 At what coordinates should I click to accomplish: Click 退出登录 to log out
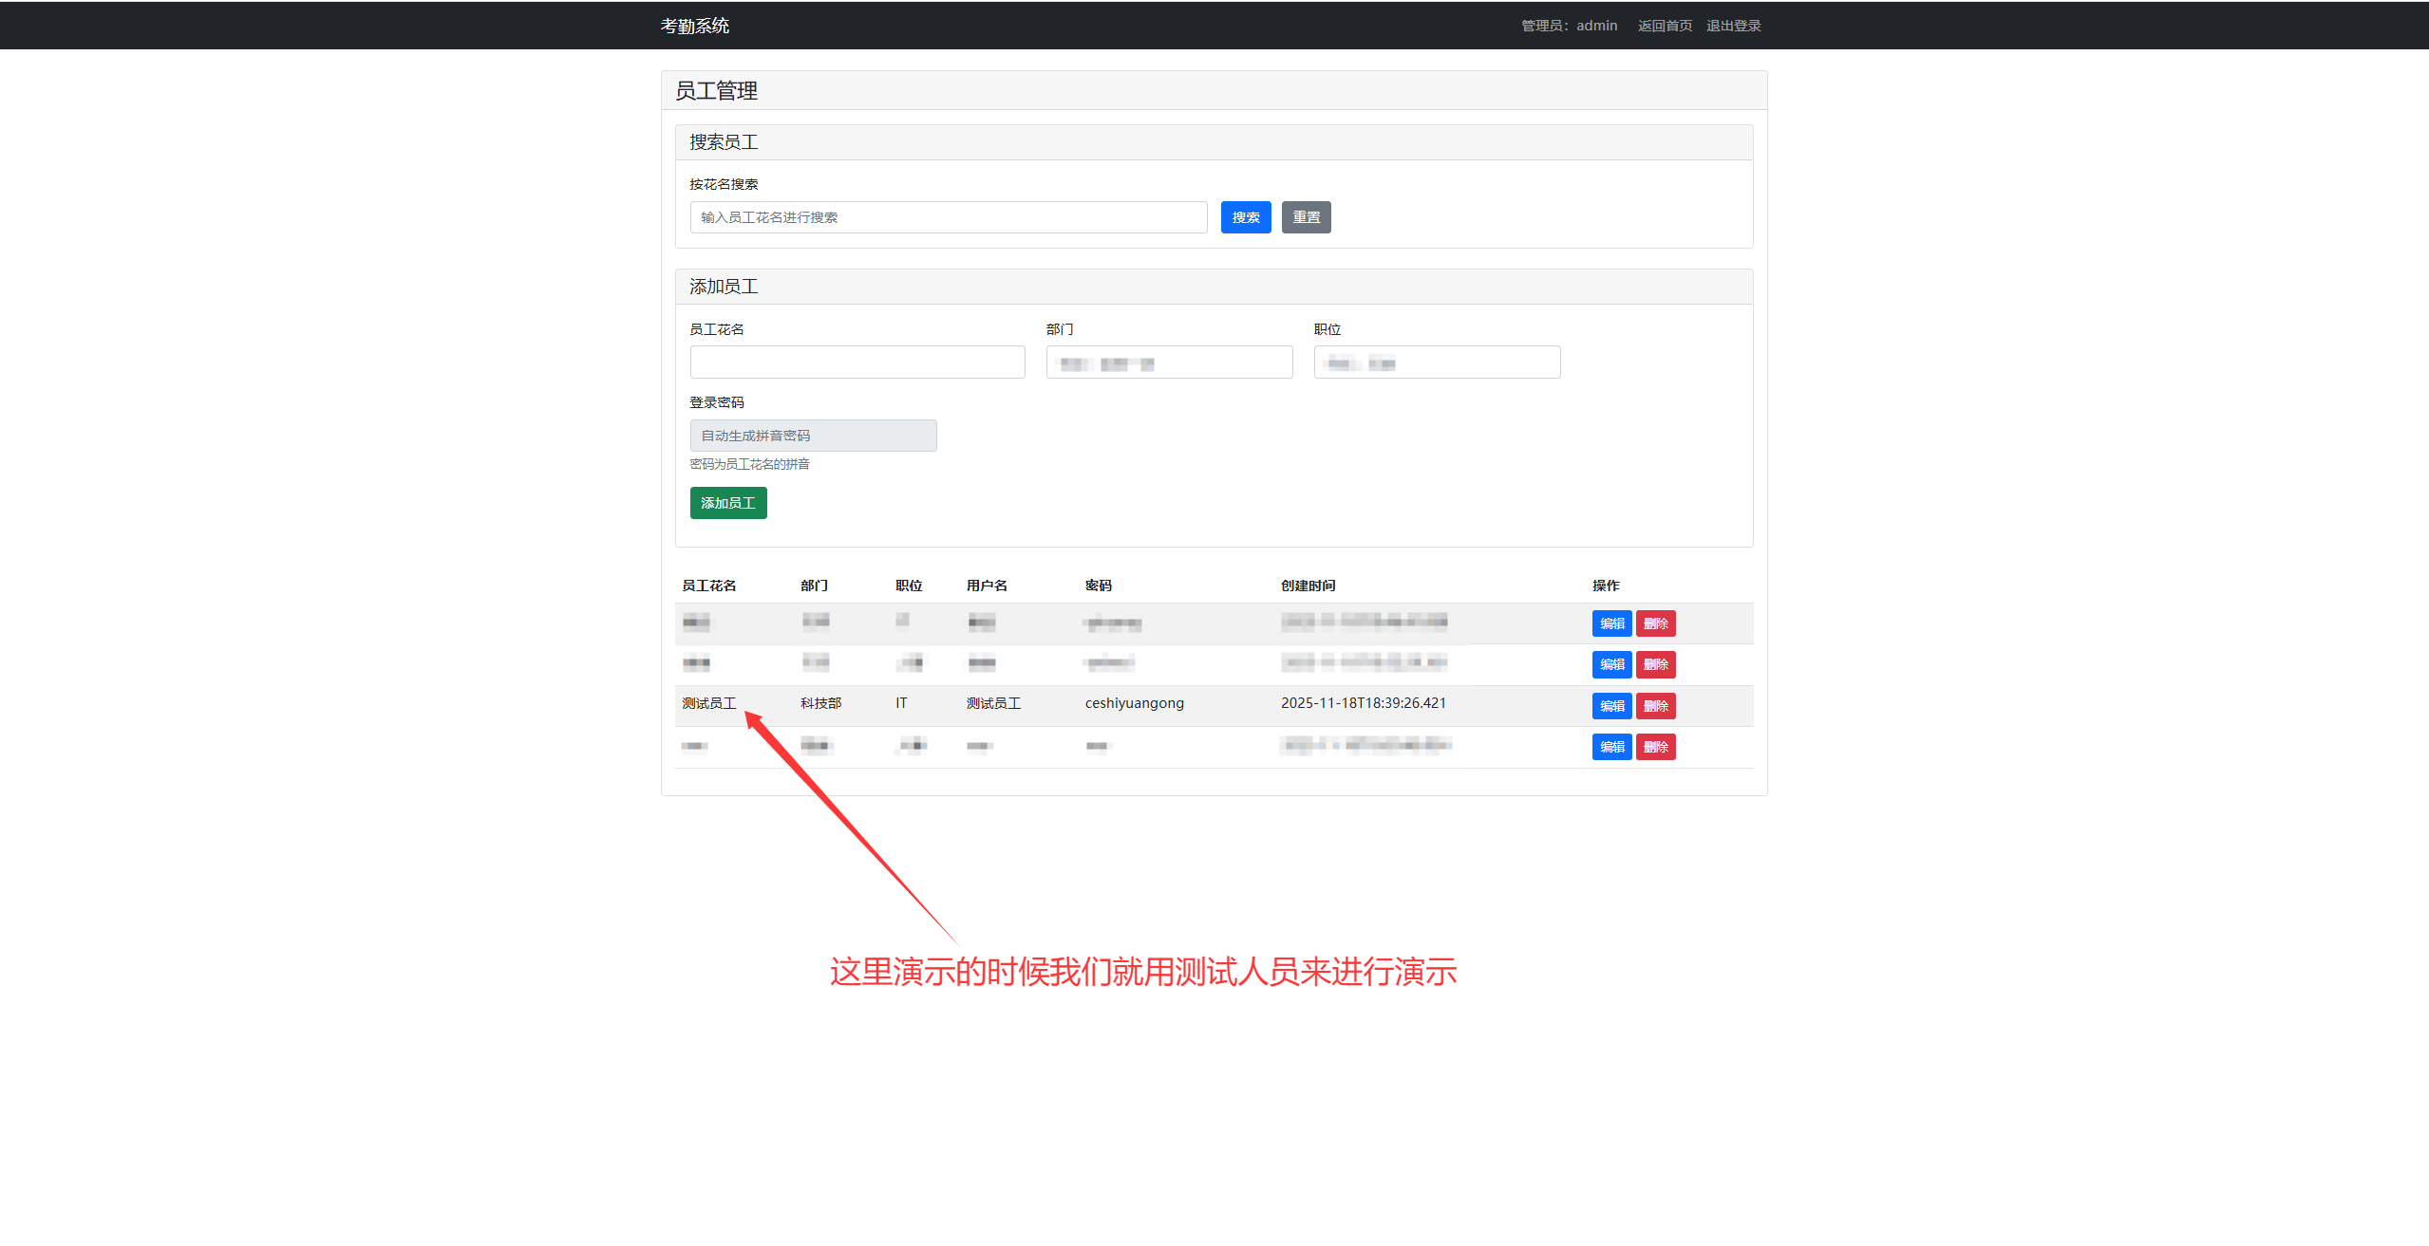coord(1733,26)
